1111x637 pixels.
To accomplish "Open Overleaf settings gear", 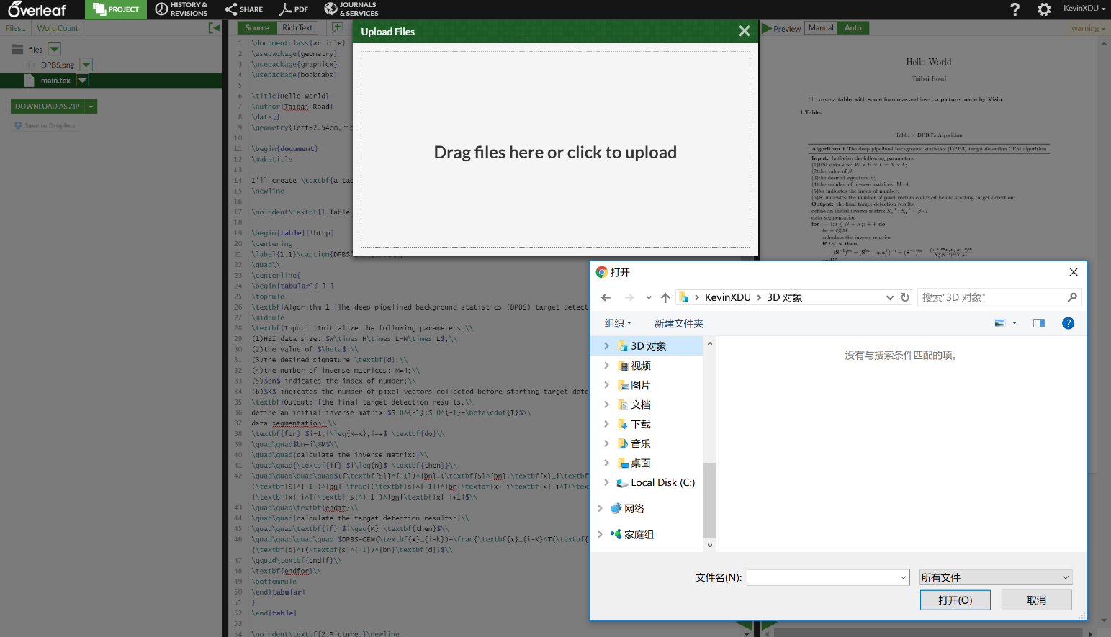I will click(1043, 9).
